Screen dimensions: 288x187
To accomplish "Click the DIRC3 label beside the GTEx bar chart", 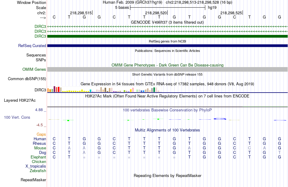I will coord(40,90).
